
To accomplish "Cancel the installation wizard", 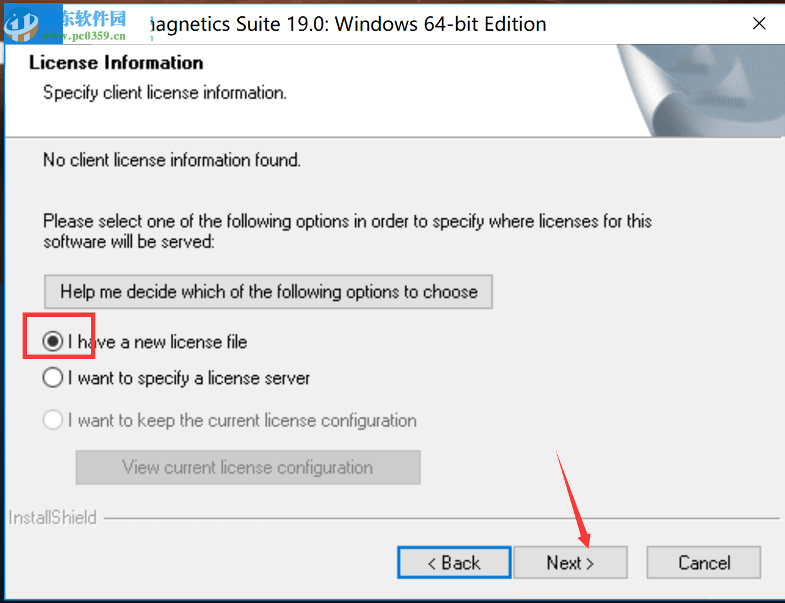I will (703, 563).
